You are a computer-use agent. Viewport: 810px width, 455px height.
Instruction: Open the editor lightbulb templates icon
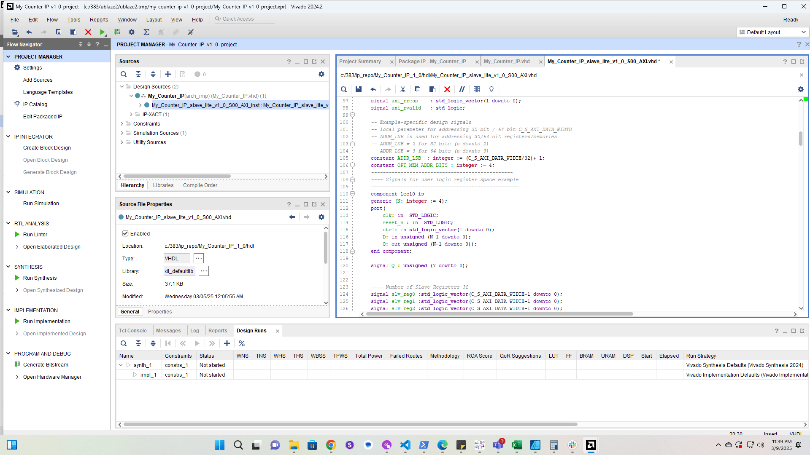click(x=491, y=89)
